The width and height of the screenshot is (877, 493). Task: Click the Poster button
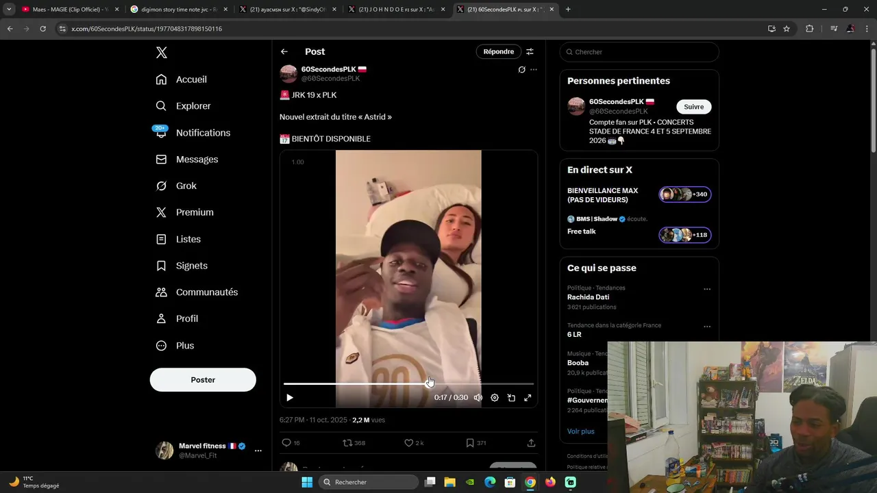click(x=203, y=380)
